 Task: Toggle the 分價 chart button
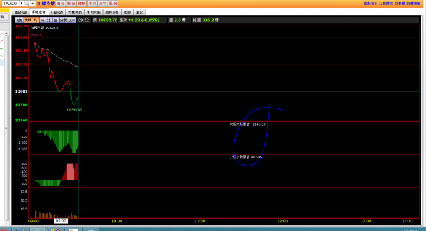tap(63, 20)
